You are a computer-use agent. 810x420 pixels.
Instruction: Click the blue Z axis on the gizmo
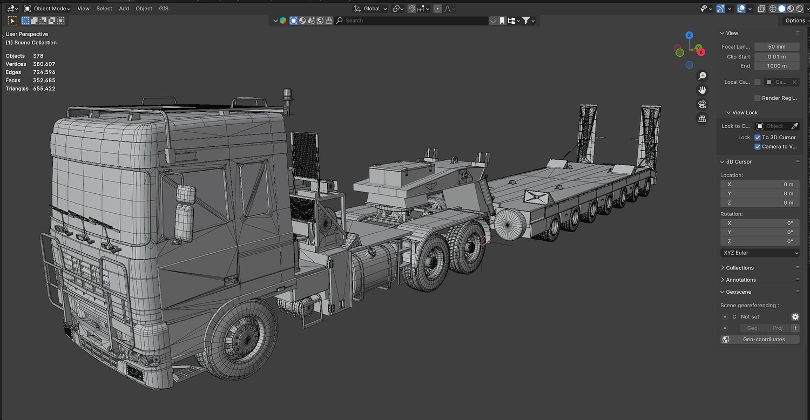click(689, 35)
